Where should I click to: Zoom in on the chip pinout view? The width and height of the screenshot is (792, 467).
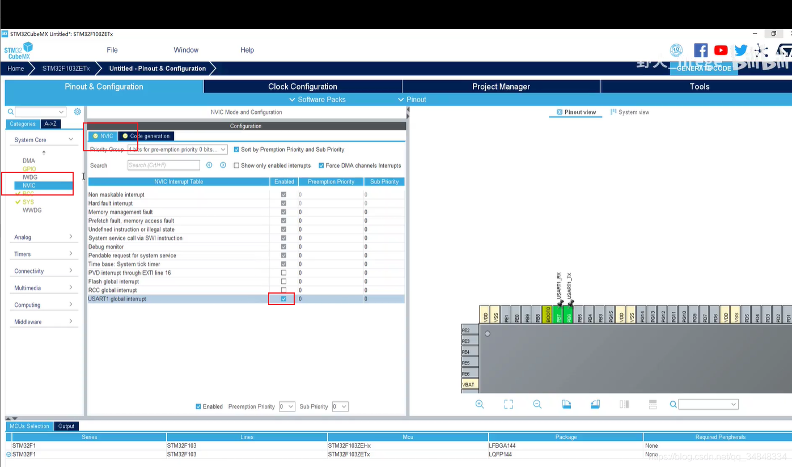click(480, 404)
